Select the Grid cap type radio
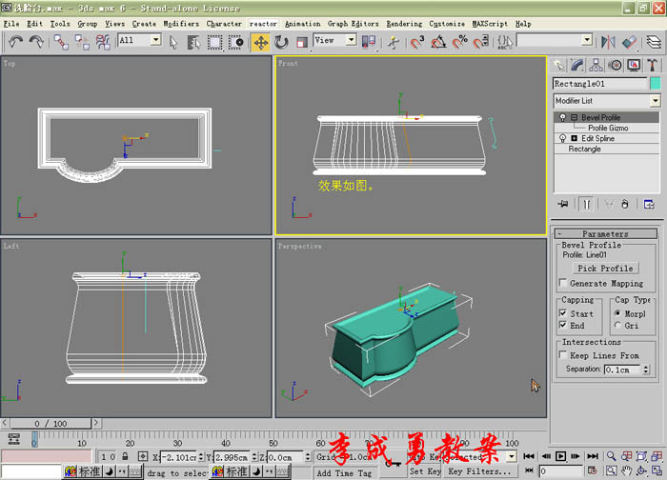The width and height of the screenshot is (667, 480). [617, 326]
